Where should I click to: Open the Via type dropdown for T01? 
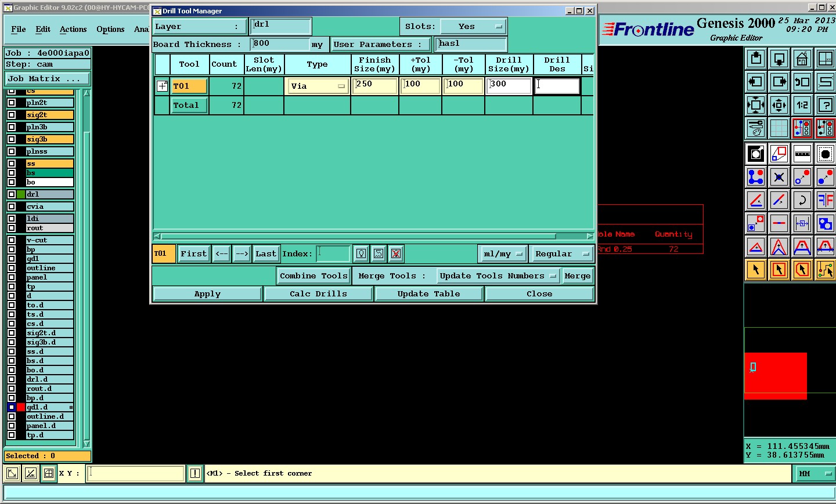click(318, 86)
